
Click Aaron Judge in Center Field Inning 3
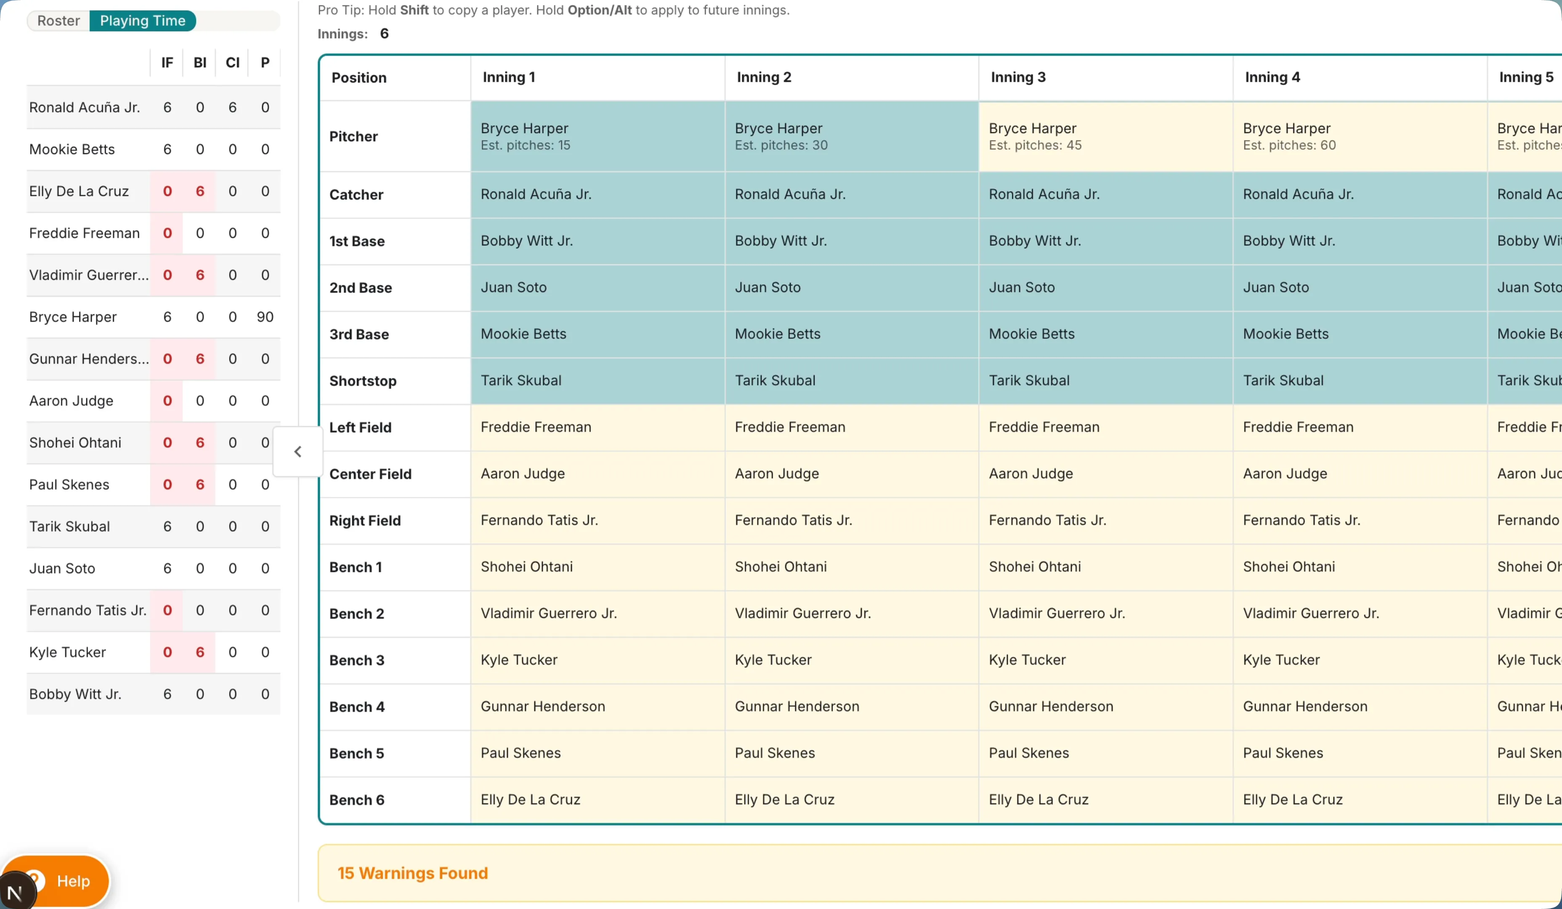[x=1106, y=474]
